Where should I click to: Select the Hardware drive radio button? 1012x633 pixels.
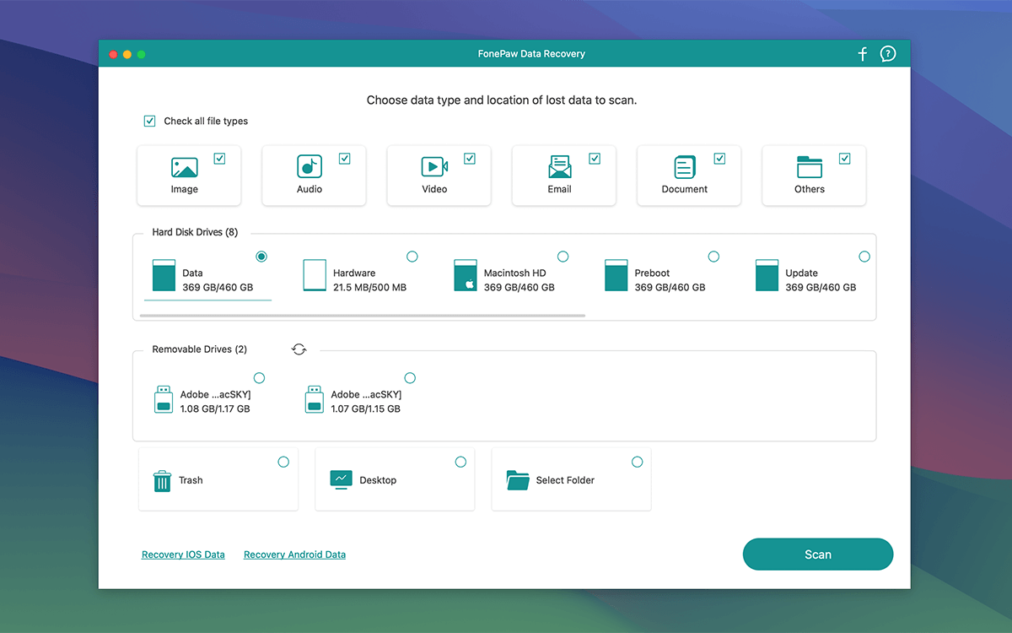pyautogui.click(x=412, y=257)
